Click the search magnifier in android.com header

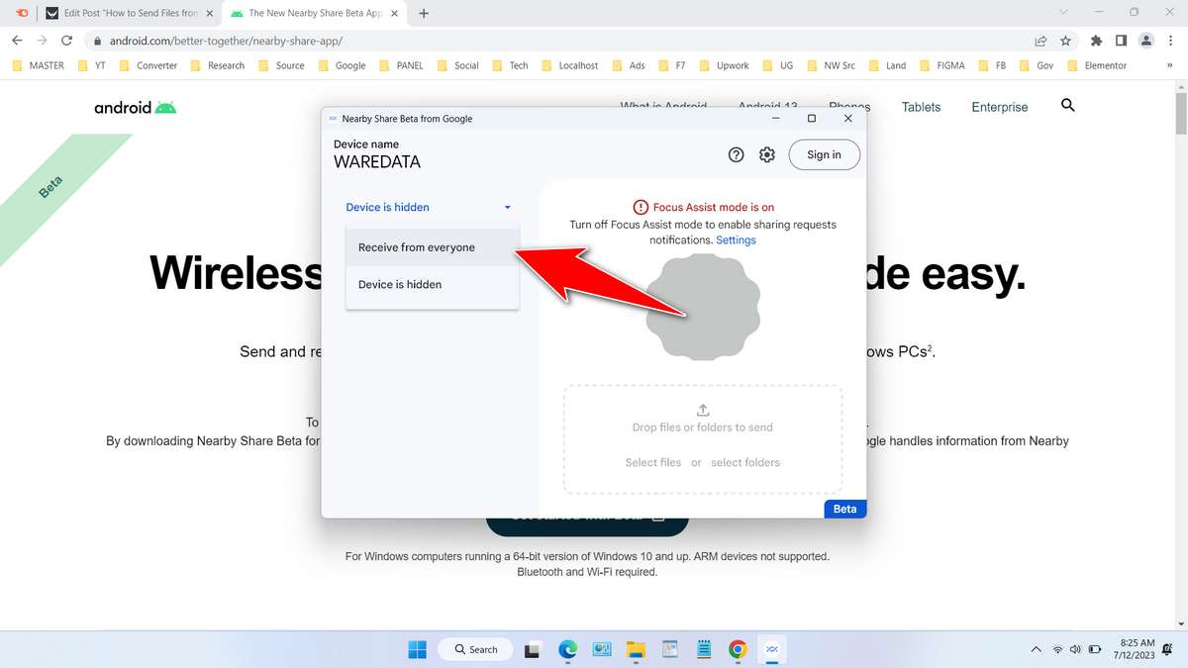click(1067, 105)
